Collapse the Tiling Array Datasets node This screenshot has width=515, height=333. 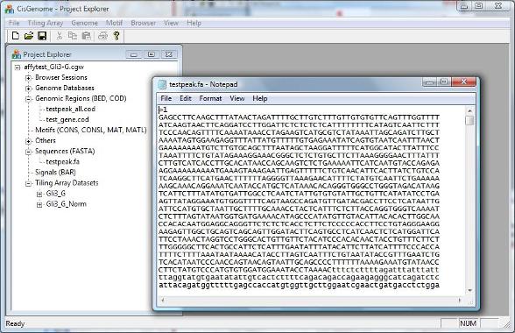point(28,183)
